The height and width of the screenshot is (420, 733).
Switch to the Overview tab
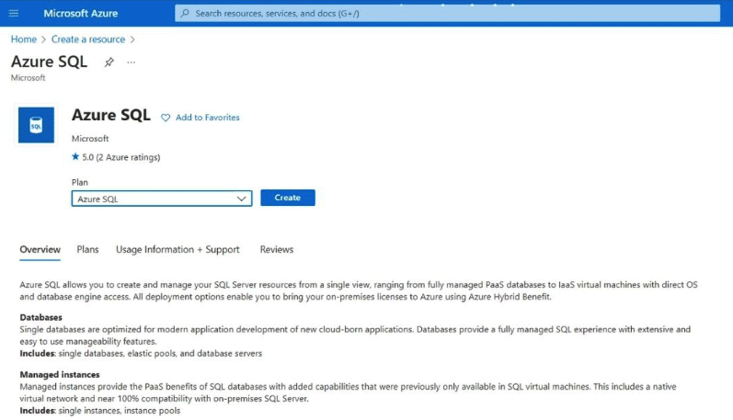[x=40, y=249]
